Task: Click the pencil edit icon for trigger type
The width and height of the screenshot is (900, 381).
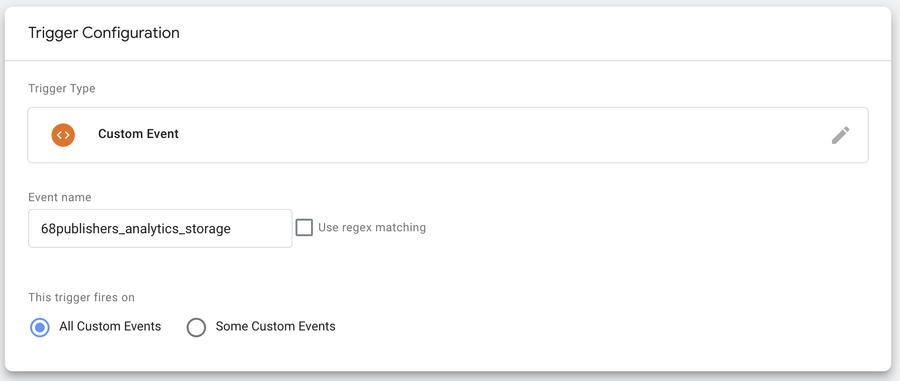Action: coord(840,135)
